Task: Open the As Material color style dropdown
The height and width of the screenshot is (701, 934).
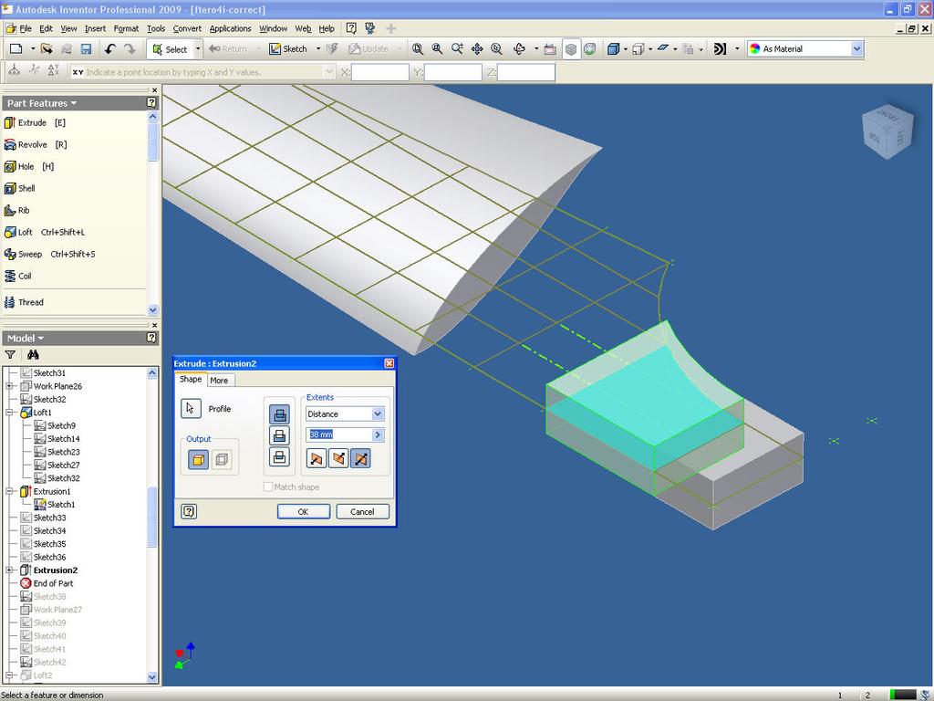Action: [x=856, y=49]
